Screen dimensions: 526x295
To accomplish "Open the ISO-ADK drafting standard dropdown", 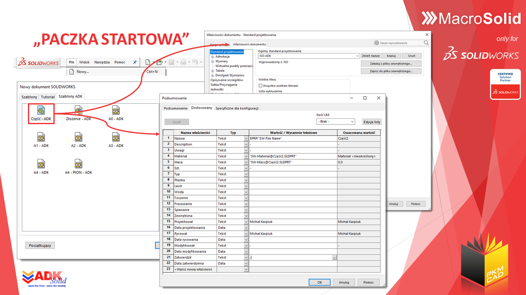I will pos(358,56).
